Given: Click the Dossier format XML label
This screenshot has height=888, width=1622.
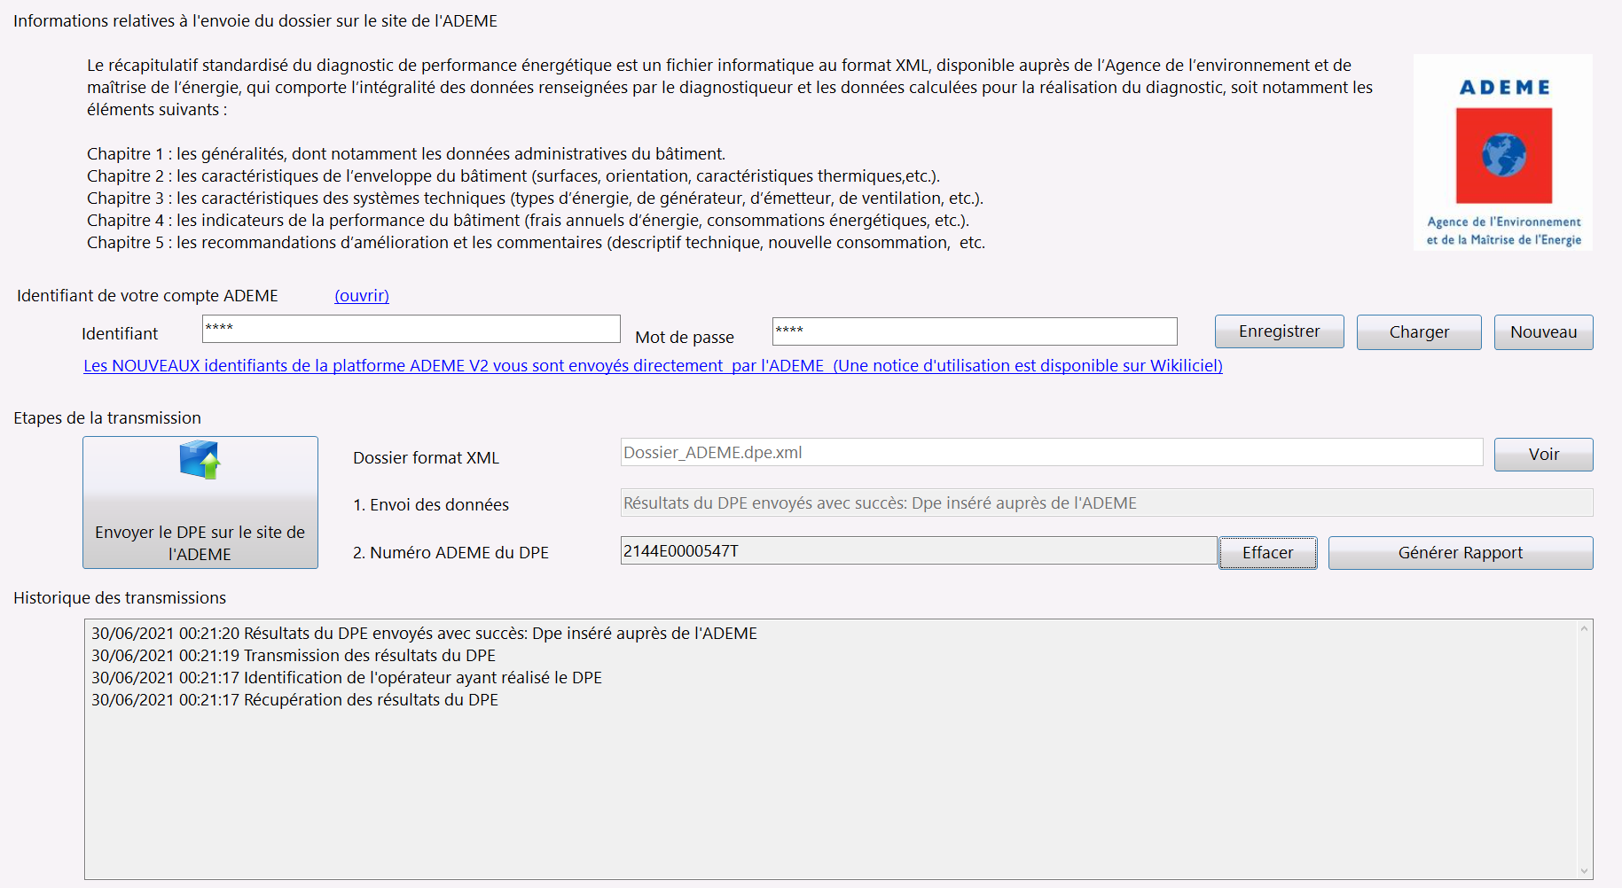Looking at the screenshot, I should coord(426,458).
